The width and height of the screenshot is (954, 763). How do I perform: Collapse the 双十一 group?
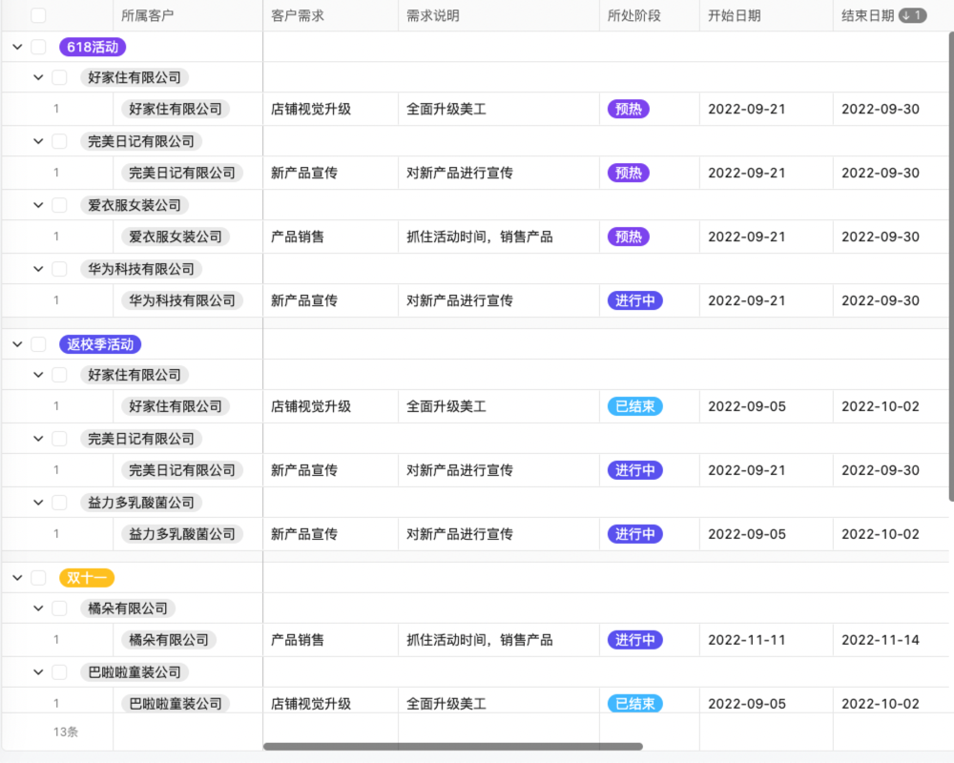tap(16, 577)
